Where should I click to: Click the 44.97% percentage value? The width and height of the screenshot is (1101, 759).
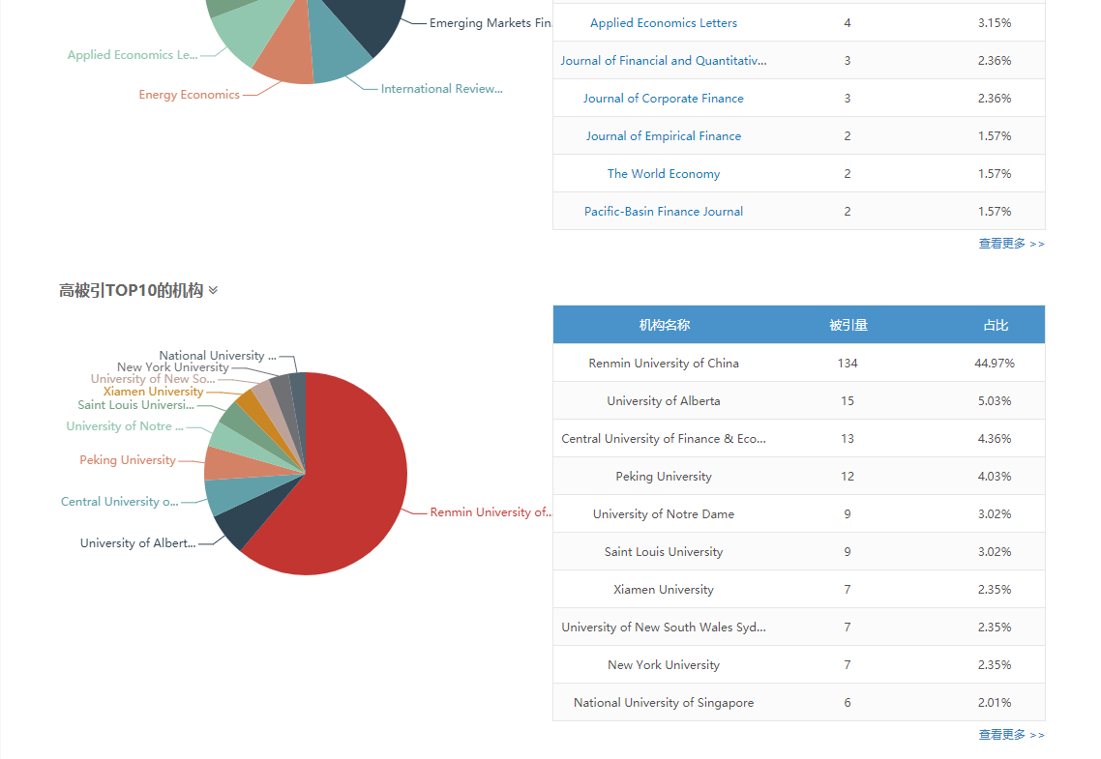[x=995, y=364]
